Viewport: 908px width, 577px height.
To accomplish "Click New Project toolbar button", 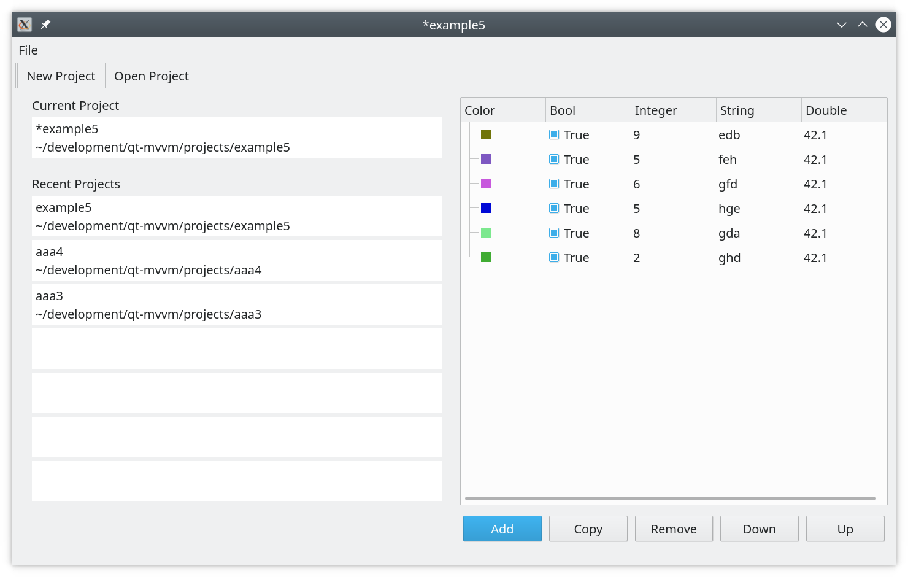I will tap(61, 76).
